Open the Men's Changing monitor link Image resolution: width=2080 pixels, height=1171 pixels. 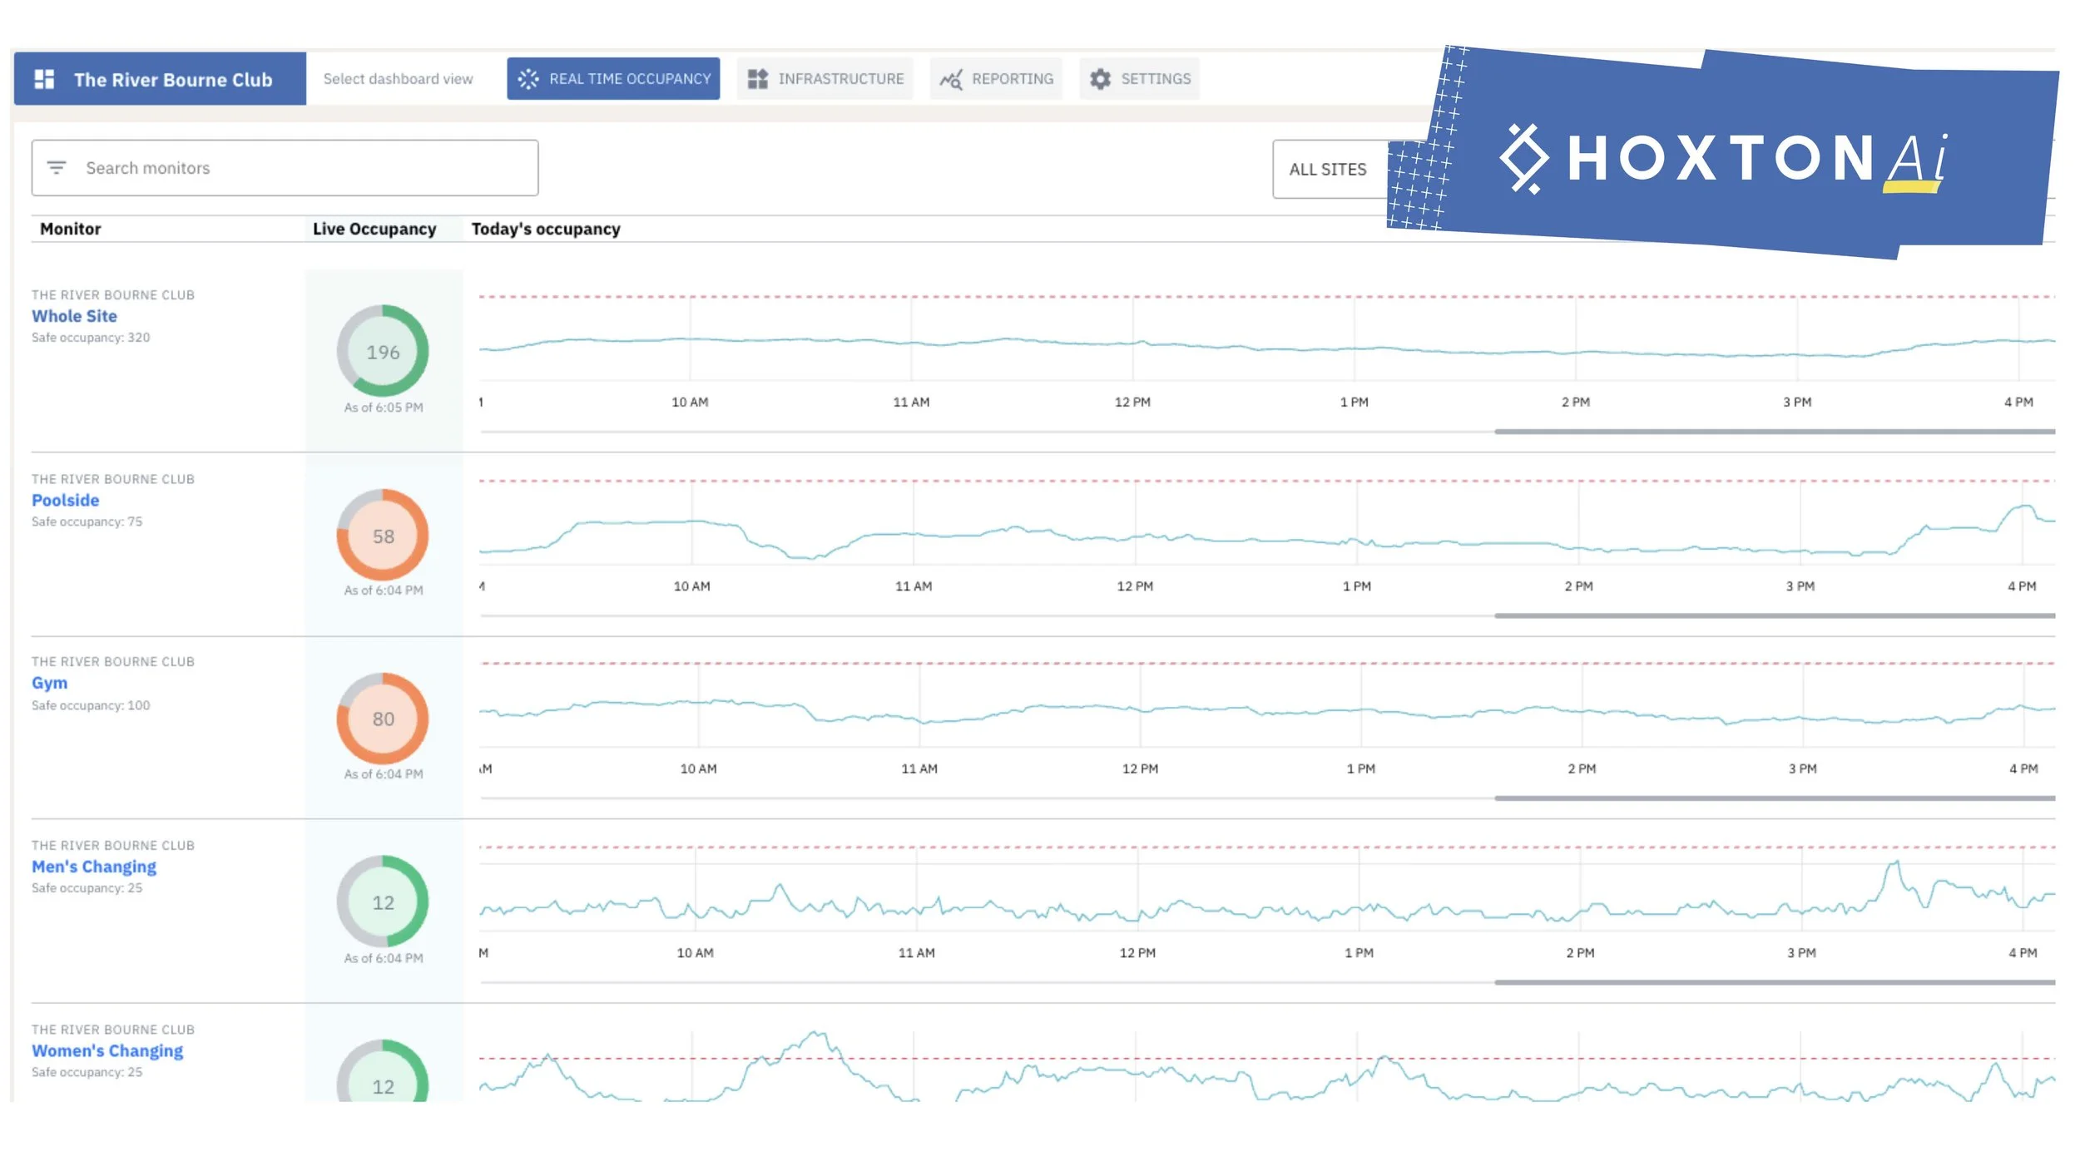(x=94, y=867)
